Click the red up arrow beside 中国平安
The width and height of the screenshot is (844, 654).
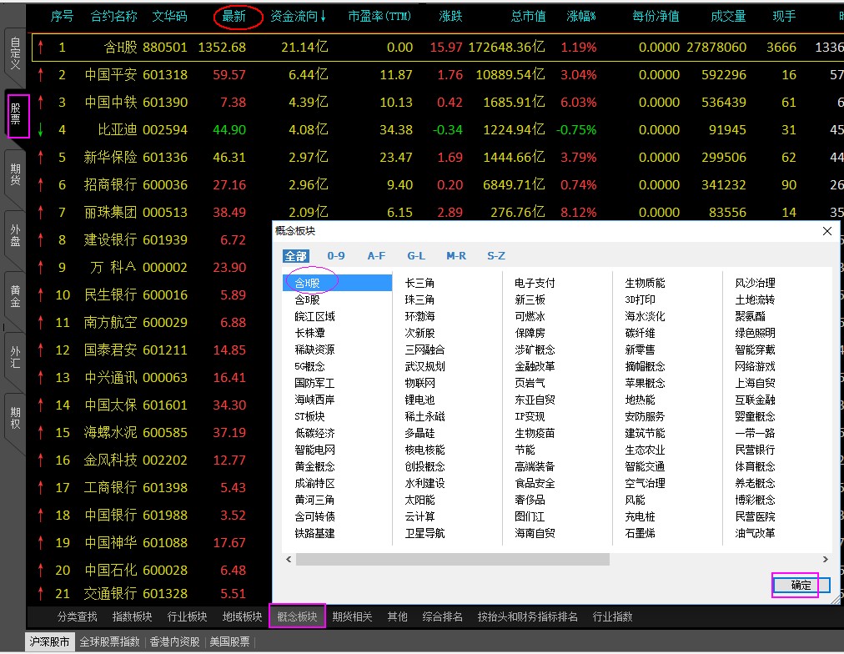[39, 75]
